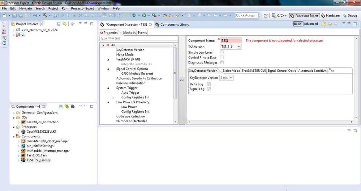Switch to Advanced view mode

[311, 24]
